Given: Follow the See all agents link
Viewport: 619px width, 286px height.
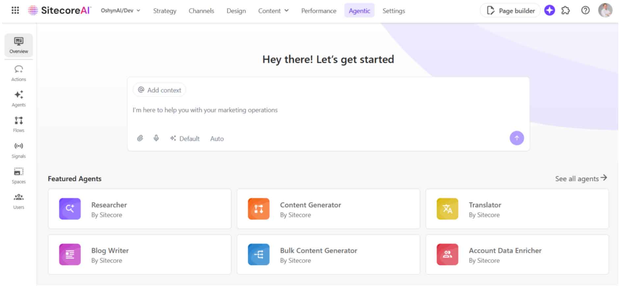Looking at the screenshot, I should click(581, 179).
